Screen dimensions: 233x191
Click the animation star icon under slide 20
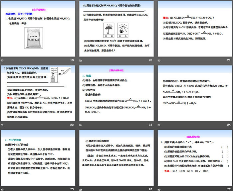80,60
